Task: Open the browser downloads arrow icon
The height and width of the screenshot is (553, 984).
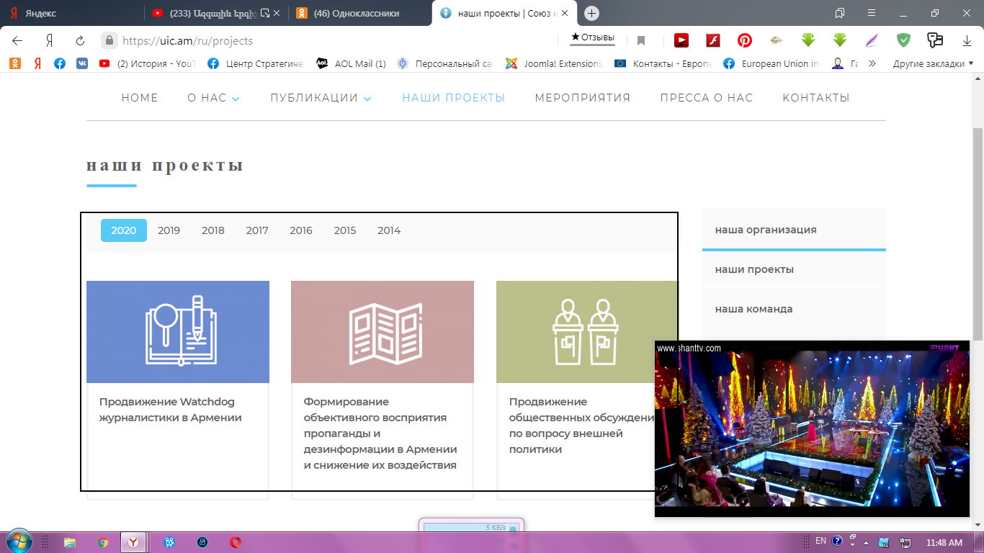Action: [967, 40]
